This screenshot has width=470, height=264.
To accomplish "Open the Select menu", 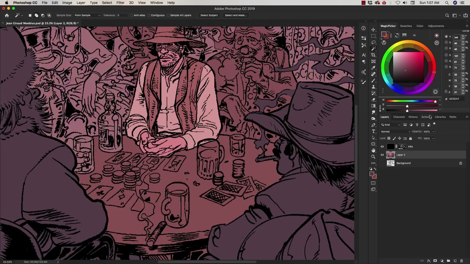I will pos(107,3).
